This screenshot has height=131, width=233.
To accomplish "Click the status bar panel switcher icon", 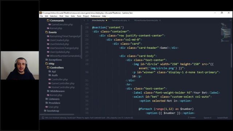I will pyautogui.click(x=43, y=118).
